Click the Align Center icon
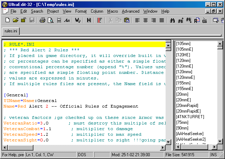 coord(146,20)
